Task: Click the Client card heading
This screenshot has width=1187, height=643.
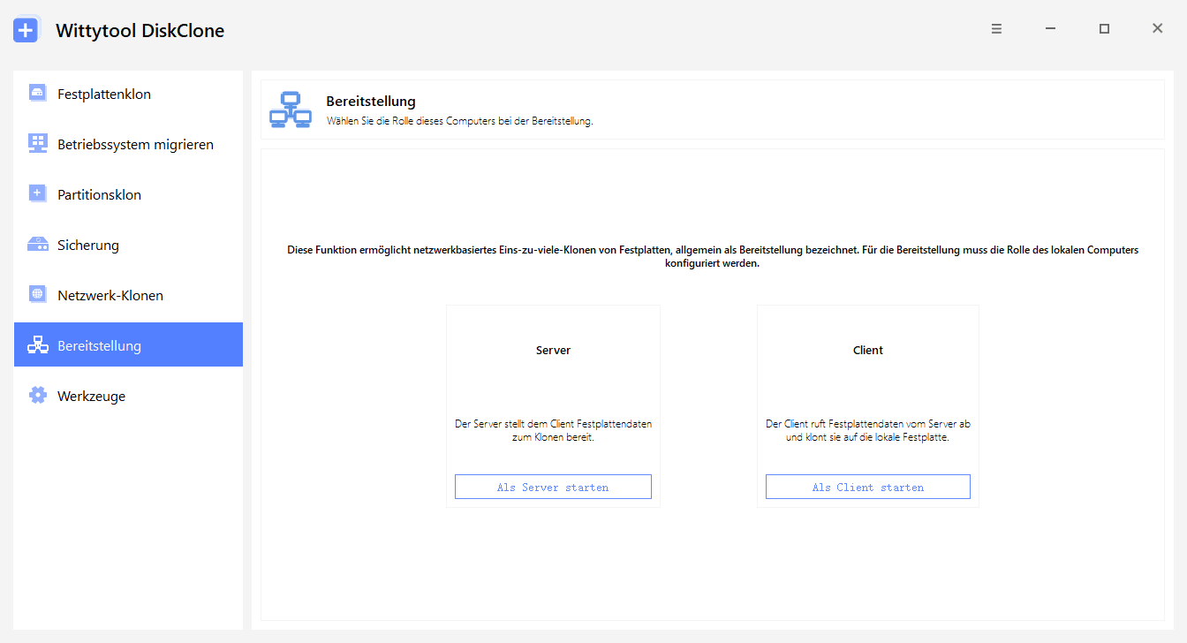Action: 868,350
